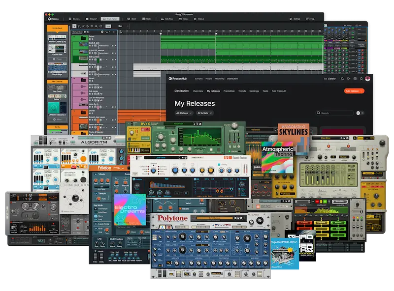This screenshot has height=291, width=394.
Task: Collapse the Vocals folder track
Action: click(x=74, y=79)
